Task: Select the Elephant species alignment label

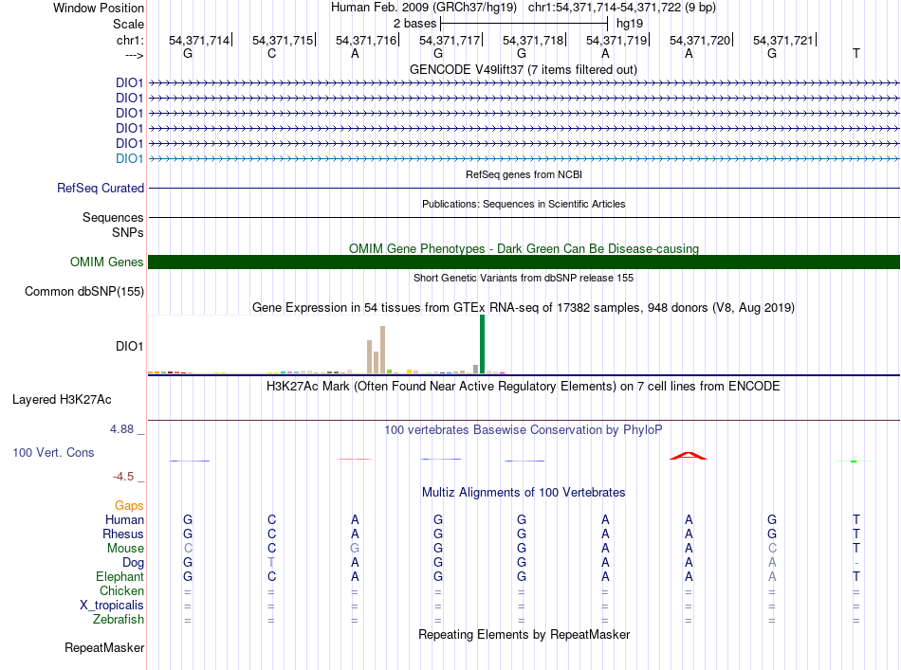Action: pyautogui.click(x=120, y=577)
